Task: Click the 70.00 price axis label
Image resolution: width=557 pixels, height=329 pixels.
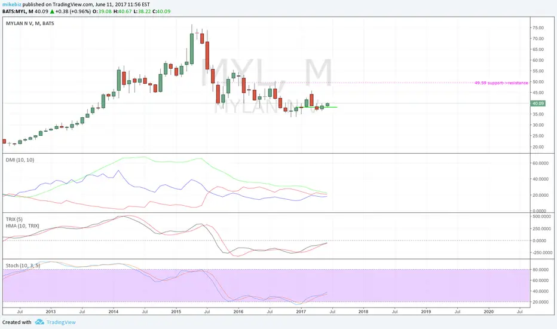Action: coord(538,38)
